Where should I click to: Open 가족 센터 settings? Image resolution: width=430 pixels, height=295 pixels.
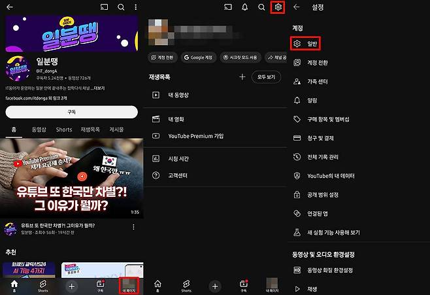point(359,82)
